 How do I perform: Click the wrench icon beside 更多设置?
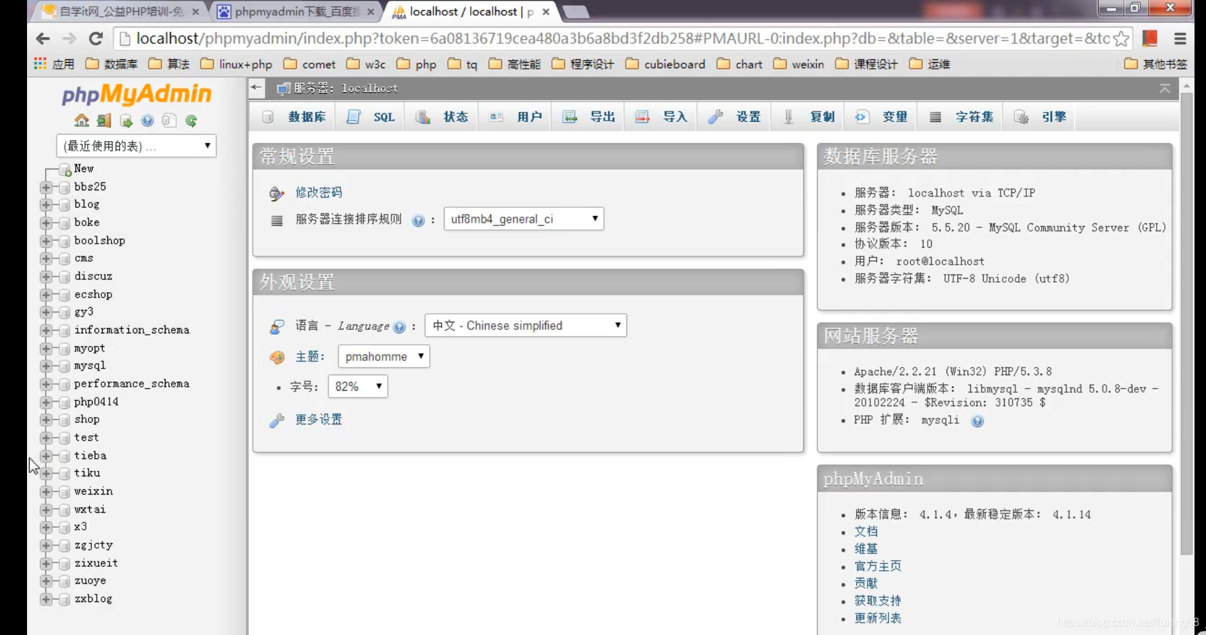[276, 420]
